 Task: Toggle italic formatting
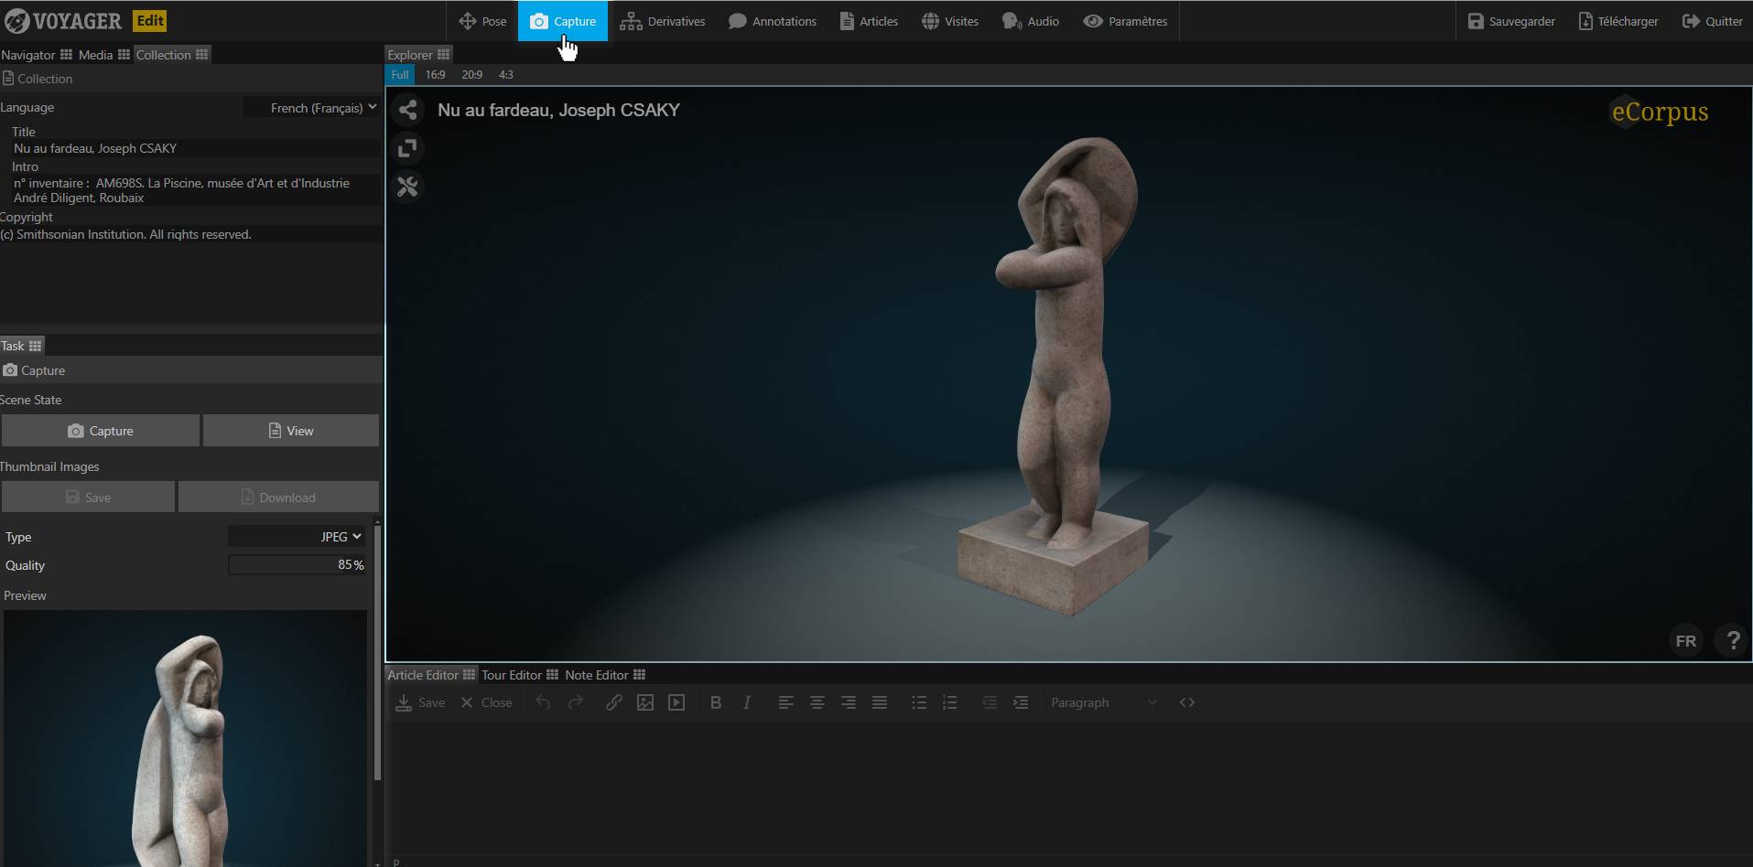point(747,702)
